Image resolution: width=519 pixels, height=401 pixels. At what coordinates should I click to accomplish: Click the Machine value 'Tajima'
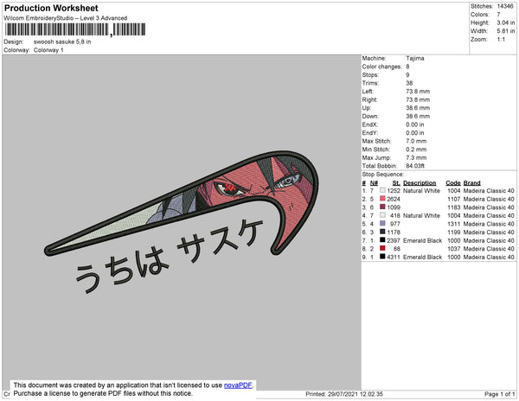point(415,58)
